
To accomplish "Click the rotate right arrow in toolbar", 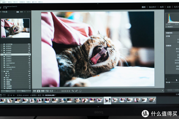I will 76,91.
